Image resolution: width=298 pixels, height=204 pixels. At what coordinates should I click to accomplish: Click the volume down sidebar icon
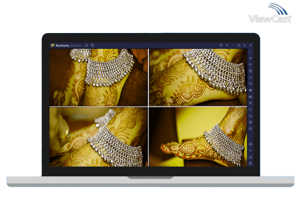250,65
